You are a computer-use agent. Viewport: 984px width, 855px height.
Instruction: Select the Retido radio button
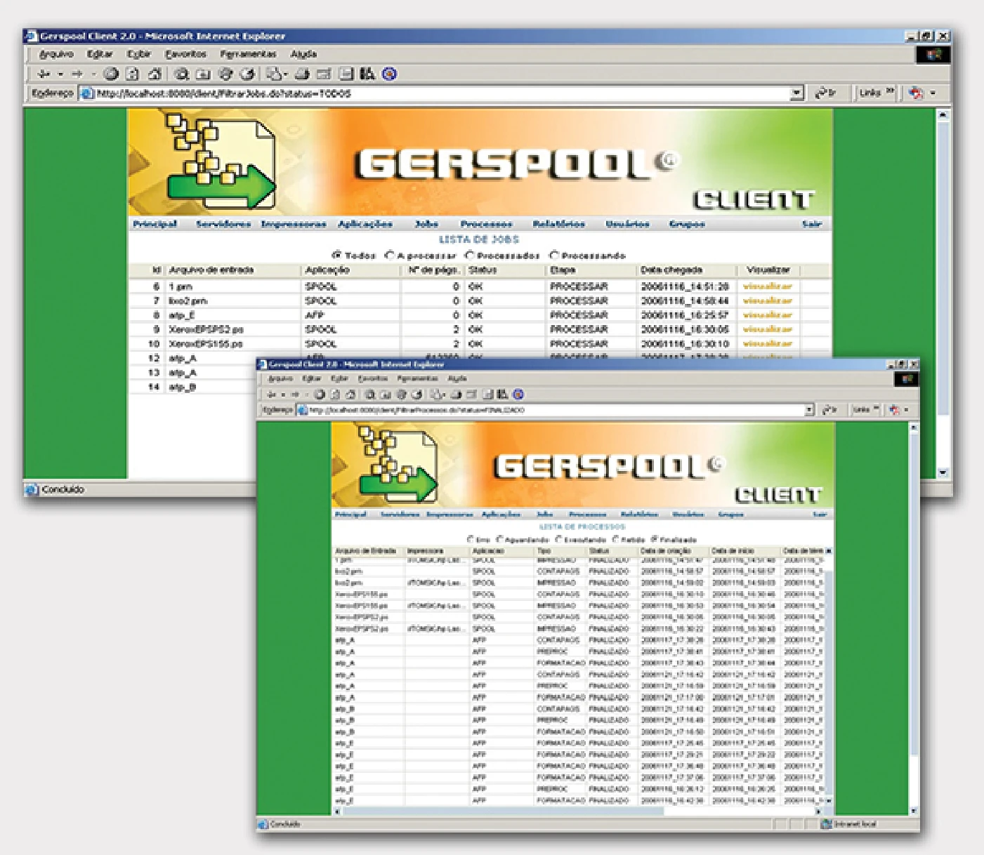pyautogui.click(x=615, y=539)
